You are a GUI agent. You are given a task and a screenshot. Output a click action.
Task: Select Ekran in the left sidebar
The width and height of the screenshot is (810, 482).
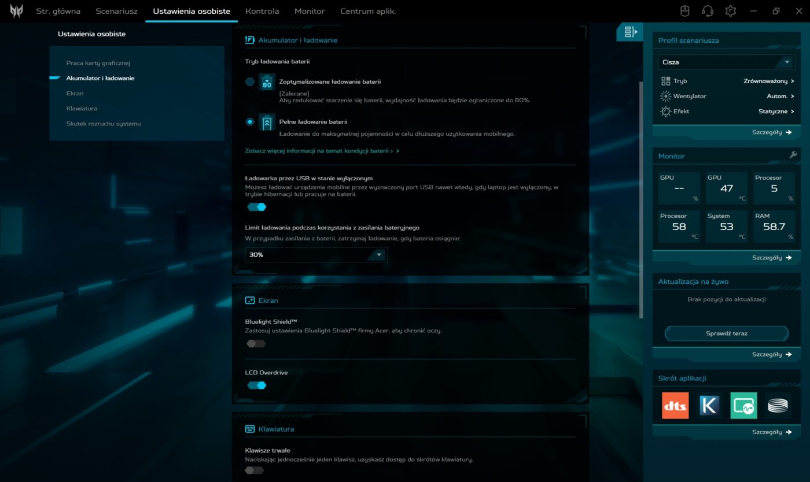(x=75, y=93)
